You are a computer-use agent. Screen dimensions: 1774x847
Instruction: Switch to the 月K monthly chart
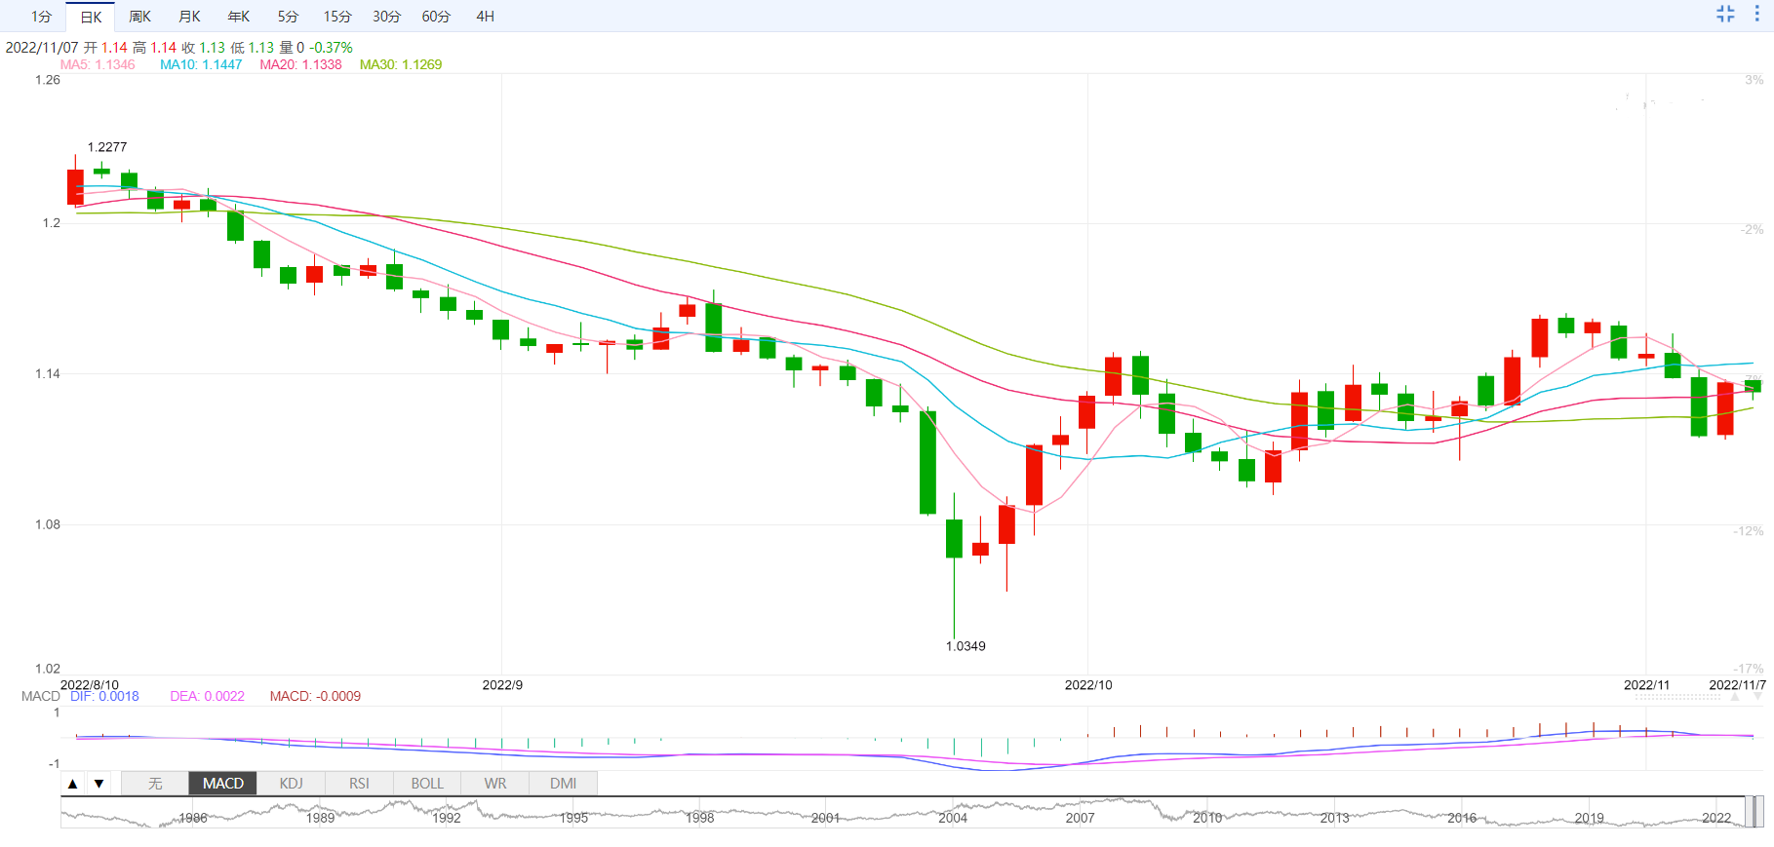click(x=189, y=17)
